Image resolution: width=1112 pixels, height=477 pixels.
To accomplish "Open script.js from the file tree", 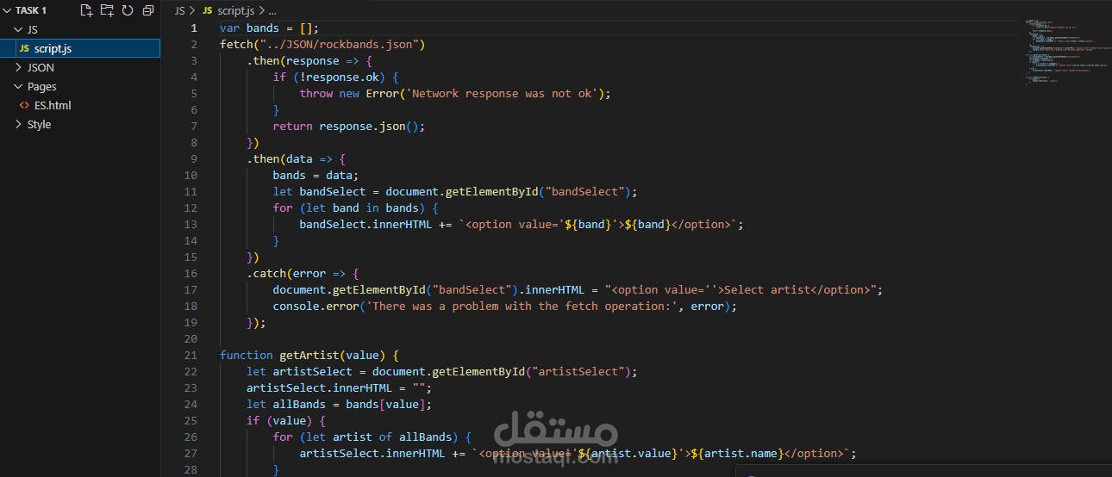I will pyautogui.click(x=80, y=48).
